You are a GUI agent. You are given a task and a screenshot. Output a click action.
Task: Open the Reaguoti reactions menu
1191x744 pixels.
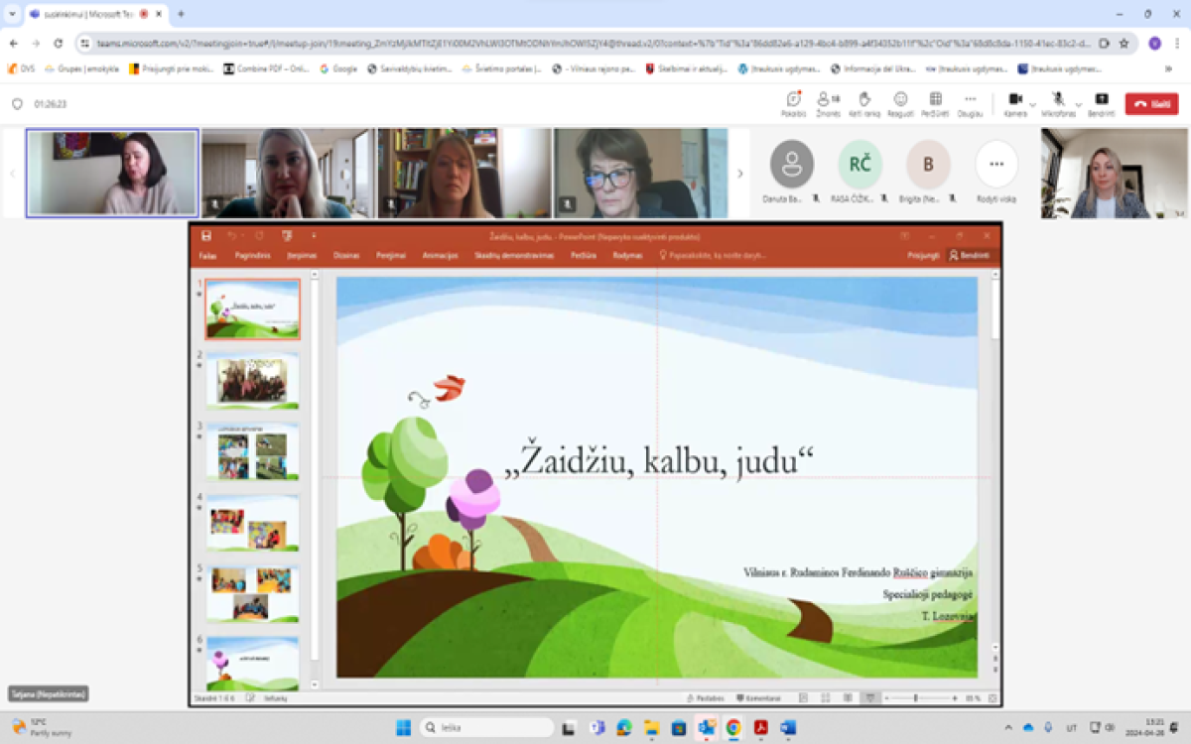coord(900,101)
